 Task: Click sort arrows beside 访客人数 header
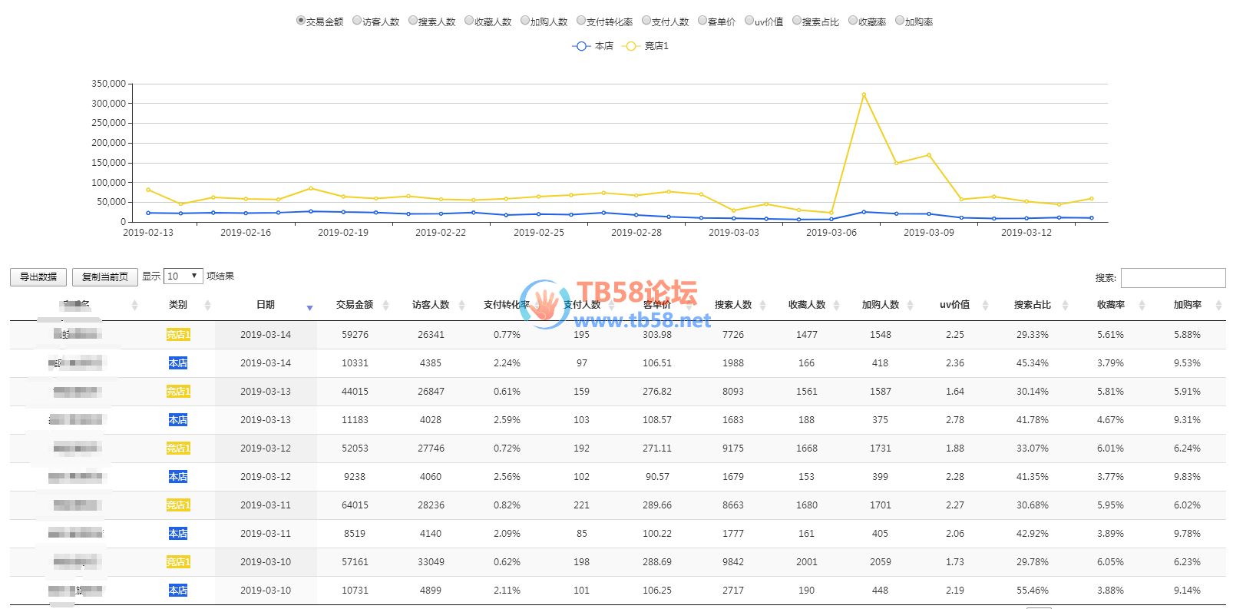tap(461, 306)
